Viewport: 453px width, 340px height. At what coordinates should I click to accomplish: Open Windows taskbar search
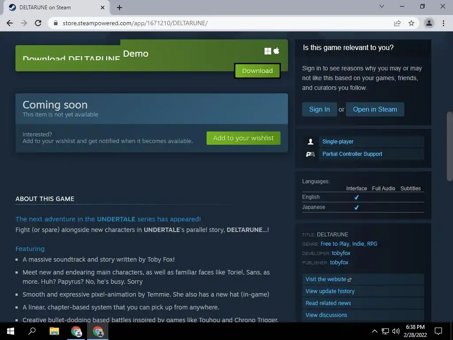(x=32, y=331)
